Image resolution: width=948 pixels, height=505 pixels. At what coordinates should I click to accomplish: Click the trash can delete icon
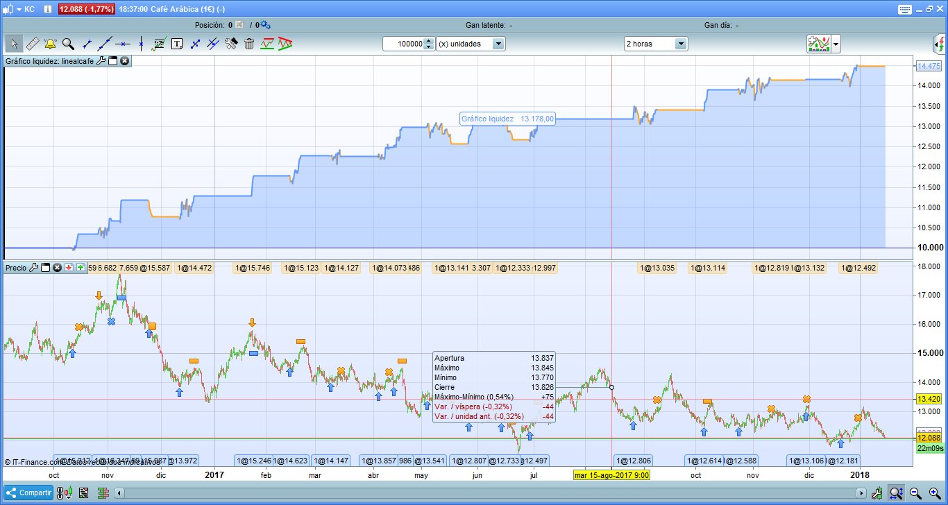249,44
